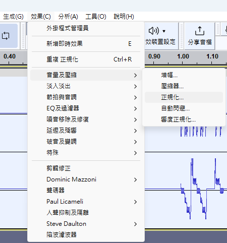227x243 pixels.
Task: Click the 1.10 mark on the timeline ruler
Action: point(212,56)
